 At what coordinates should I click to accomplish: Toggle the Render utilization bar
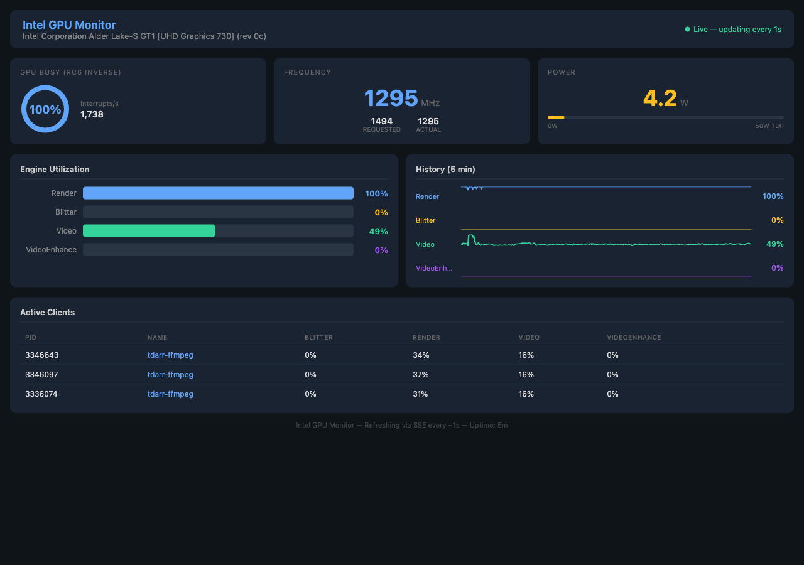point(218,193)
